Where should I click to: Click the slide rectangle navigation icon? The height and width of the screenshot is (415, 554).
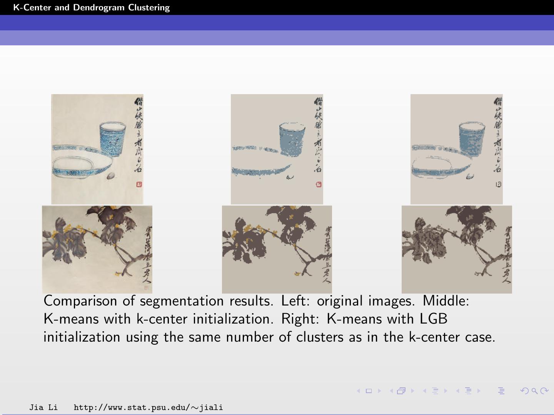tap(369, 391)
